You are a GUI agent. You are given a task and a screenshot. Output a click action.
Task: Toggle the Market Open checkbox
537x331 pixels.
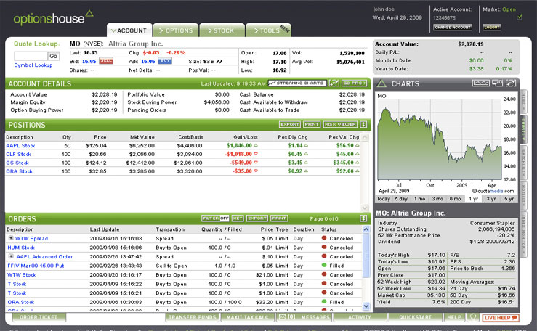coord(519,17)
